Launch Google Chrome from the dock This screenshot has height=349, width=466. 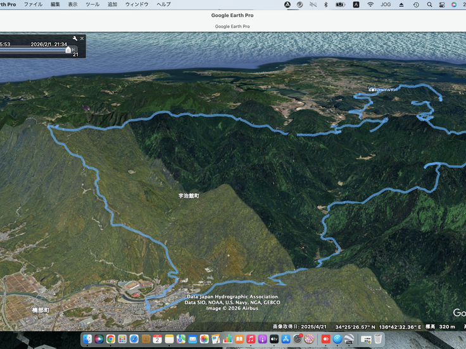tap(110, 340)
